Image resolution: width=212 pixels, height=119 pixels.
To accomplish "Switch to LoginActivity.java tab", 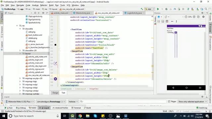I will pyautogui.click(x=134, y=13).
